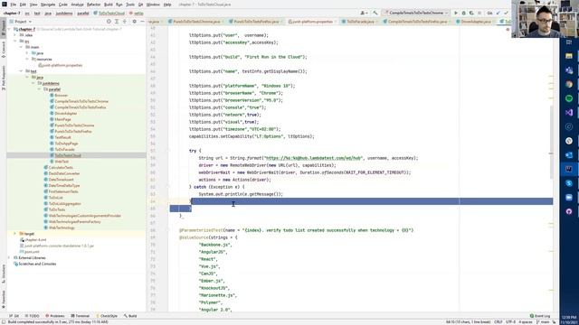Open Project panel settings gear
The image size is (579, 325).
pyautogui.click(x=135, y=22)
